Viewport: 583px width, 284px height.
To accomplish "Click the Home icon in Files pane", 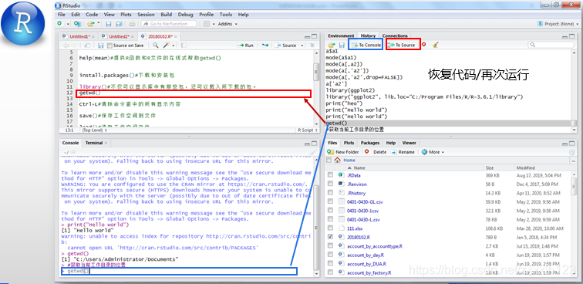I will [337, 160].
